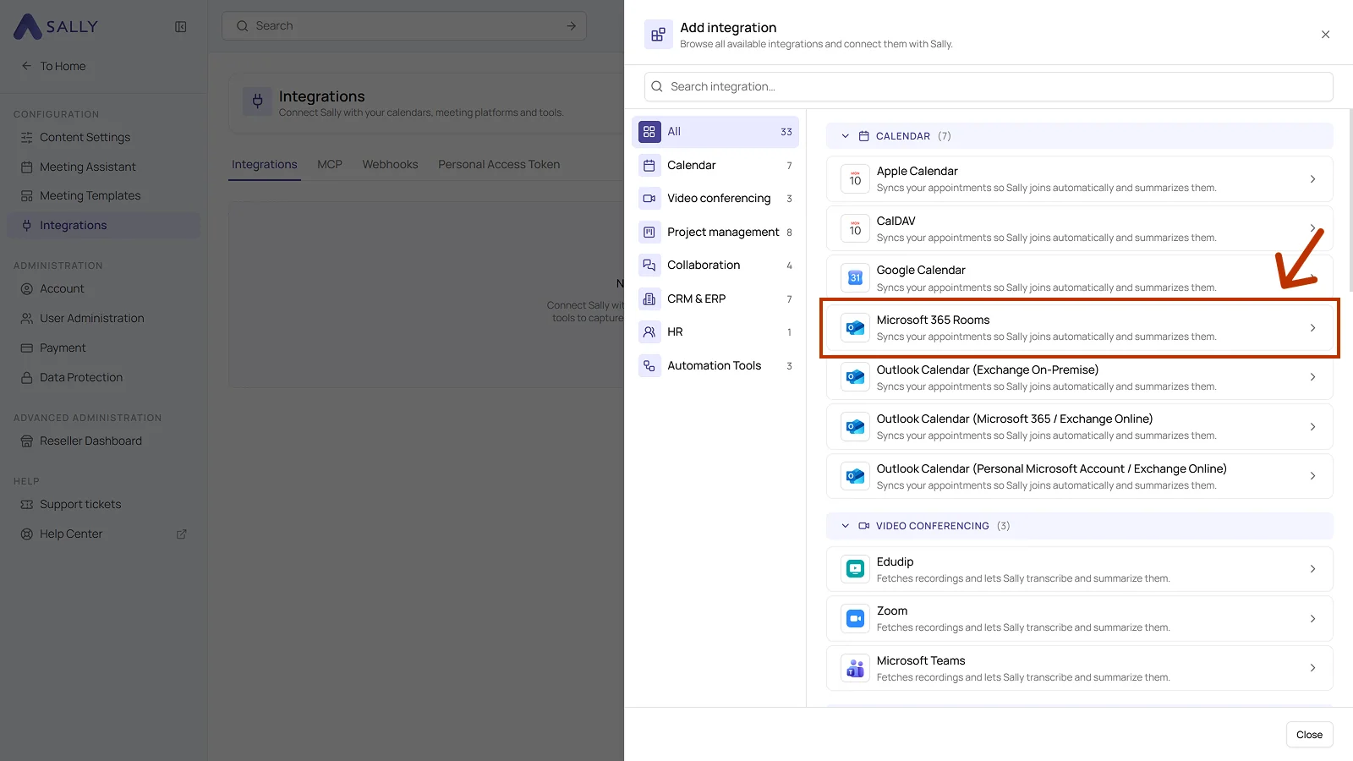Click the integration list scrollbar
The image size is (1353, 761).
pos(1350,200)
